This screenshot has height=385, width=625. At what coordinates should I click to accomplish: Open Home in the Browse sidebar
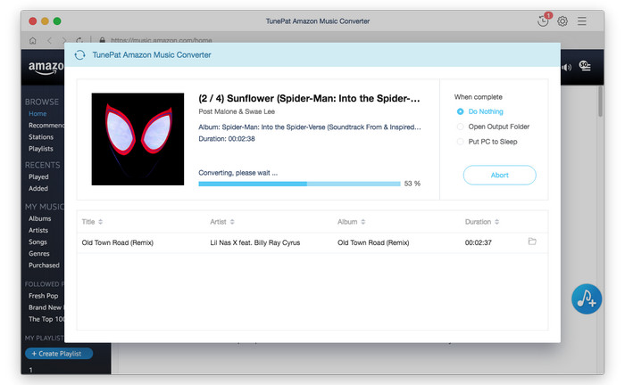(37, 114)
